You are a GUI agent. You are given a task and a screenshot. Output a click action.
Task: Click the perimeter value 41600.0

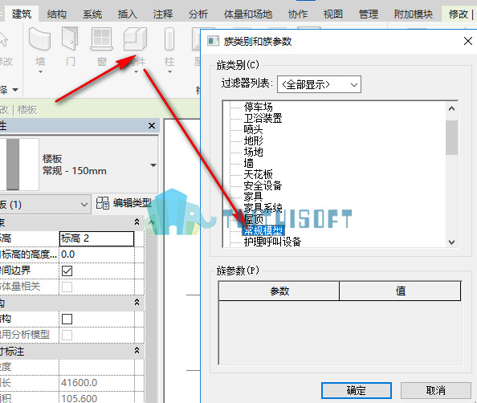(x=96, y=382)
